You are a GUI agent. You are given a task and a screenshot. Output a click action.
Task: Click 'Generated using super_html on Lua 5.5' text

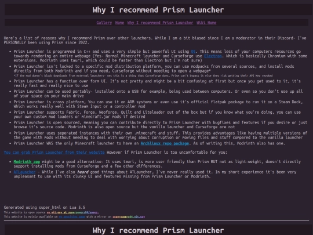[x=44, y=207]
